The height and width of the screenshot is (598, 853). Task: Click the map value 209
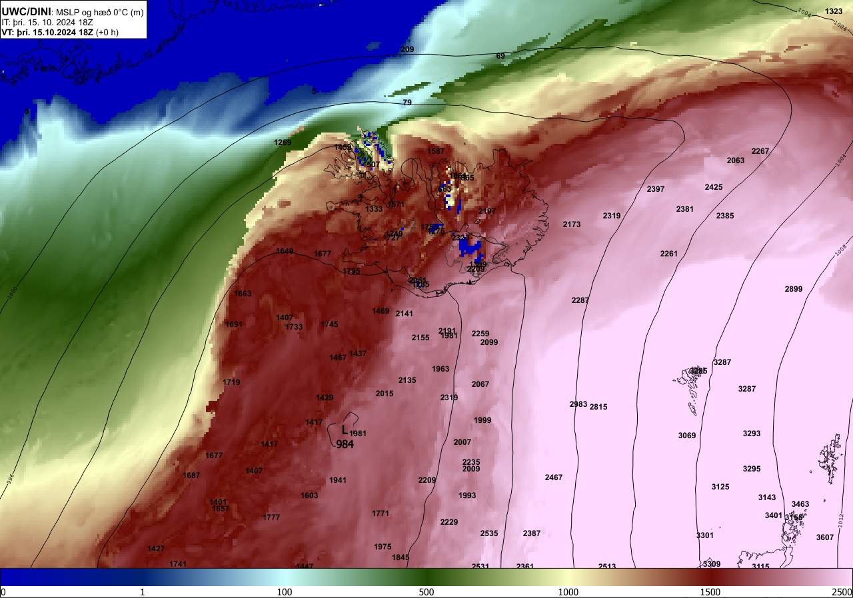[407, 49]
